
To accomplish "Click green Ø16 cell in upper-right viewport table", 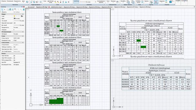I will [138, 41].
